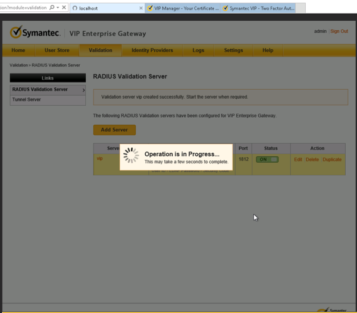Click the search magnifier in address bar
This screenshot has height=313, width=357.
52,8
